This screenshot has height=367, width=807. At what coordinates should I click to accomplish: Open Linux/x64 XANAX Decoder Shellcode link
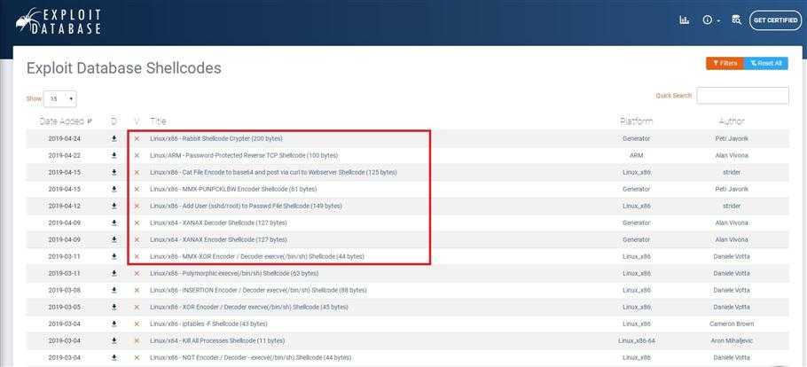218,223
